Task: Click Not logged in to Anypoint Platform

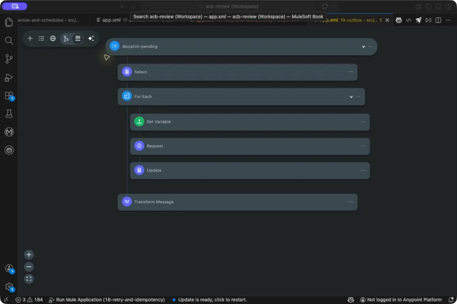Action: pos(401,300)
